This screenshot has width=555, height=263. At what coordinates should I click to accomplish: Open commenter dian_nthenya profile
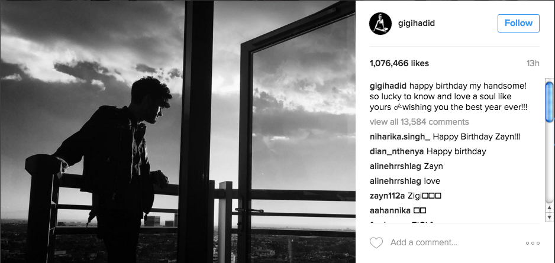click(397, 152)
